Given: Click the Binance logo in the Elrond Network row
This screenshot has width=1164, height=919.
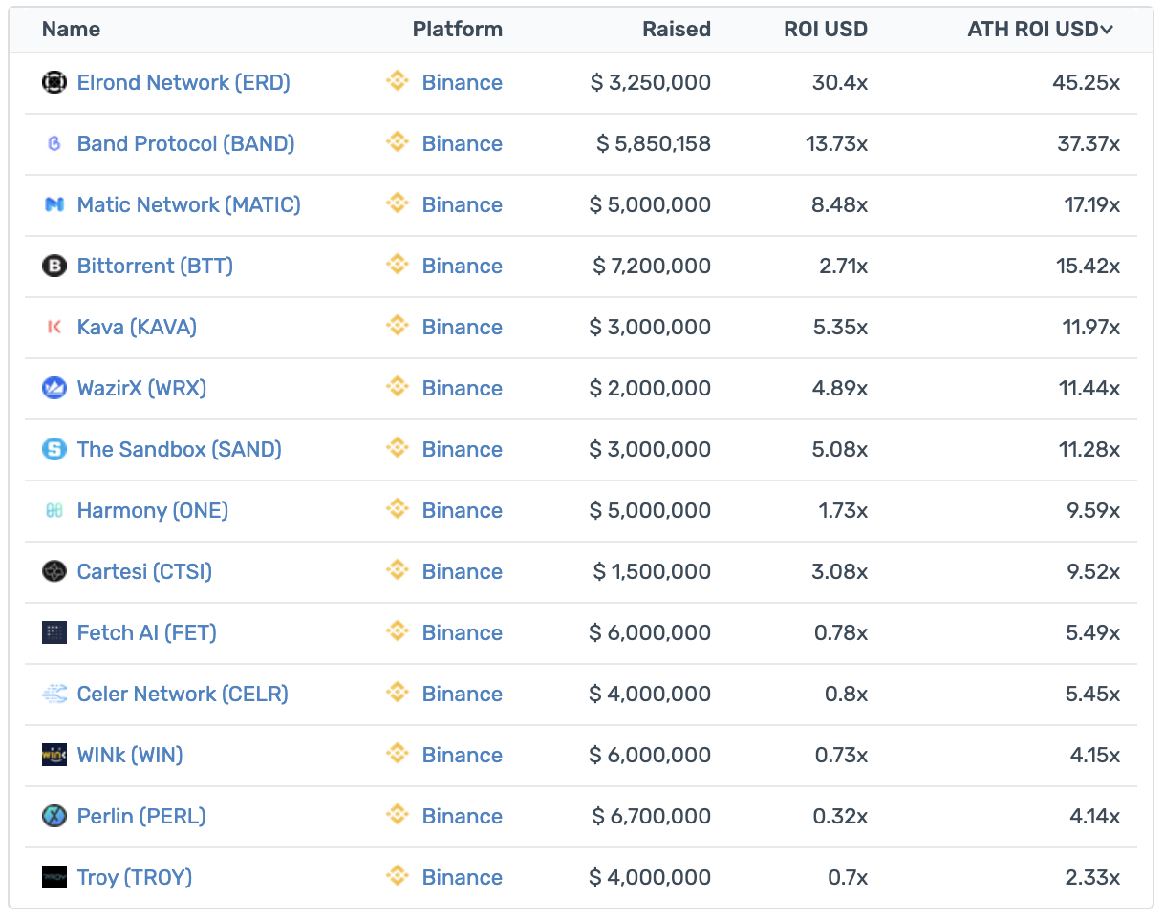Looking at the screenshot, I should [398, 81].
